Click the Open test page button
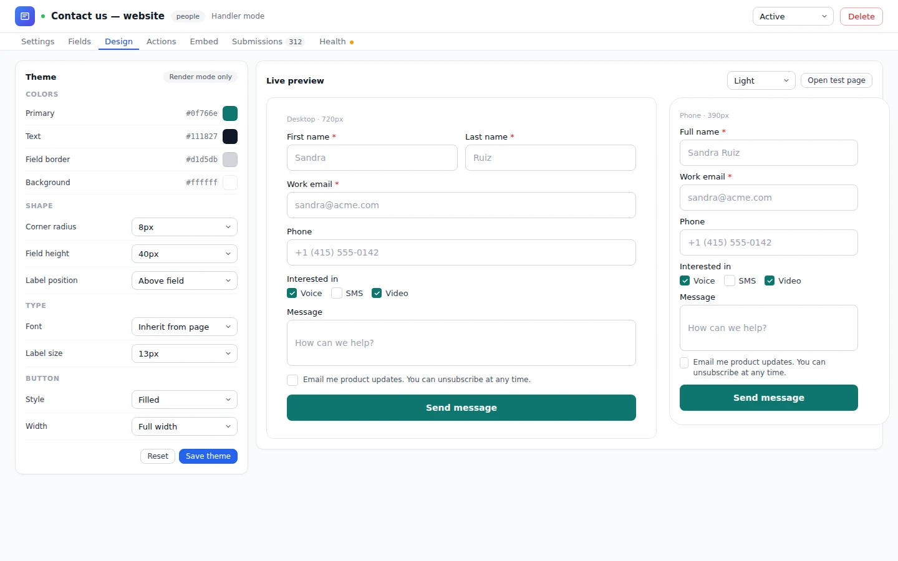 [x=836, y=80]
